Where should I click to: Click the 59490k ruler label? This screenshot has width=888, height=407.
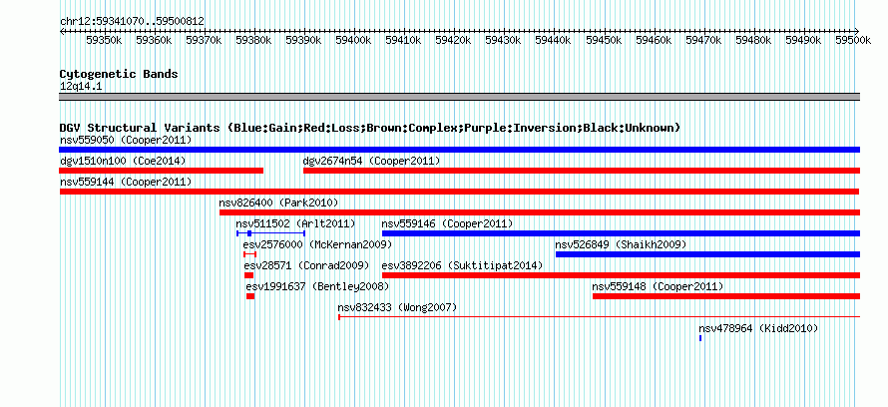(803, 40)
